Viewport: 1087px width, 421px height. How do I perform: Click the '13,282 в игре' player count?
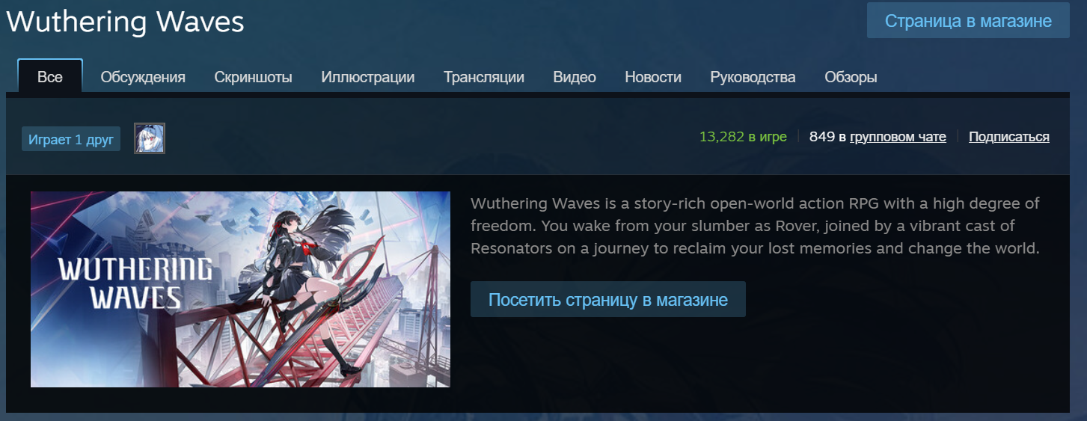[743, 137]
